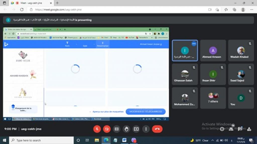Raise your hand in the meeting
The image size is (257, 144).
pyautogui.click(x=126, y=129)
